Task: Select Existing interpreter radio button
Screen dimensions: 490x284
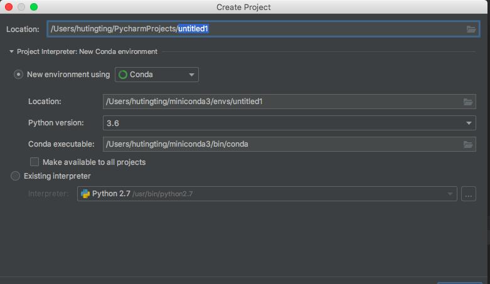Action: coord(15,176)
